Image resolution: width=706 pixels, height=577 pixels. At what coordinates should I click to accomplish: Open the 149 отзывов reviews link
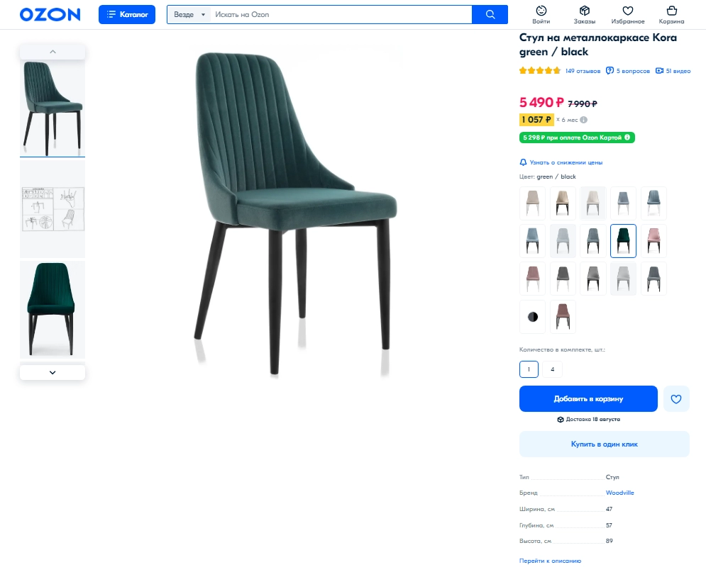coord(583,71)
